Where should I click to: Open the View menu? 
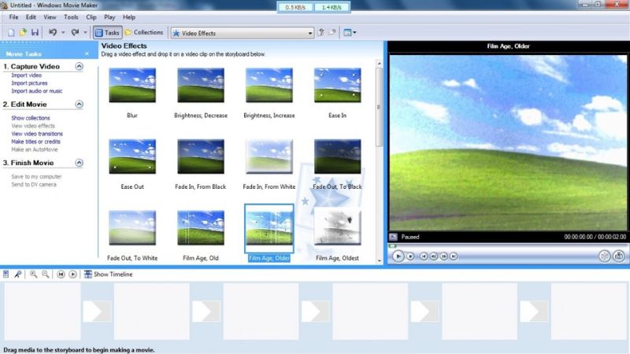[50, 17]
